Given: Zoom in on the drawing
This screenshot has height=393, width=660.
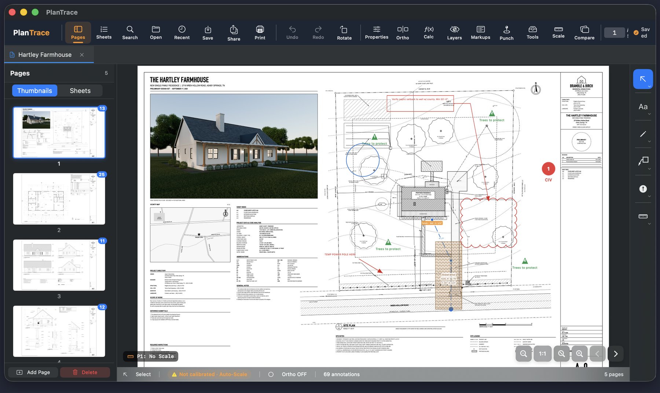Looking at the screenshot, I should pyautogui.click(x=579, y=353).
